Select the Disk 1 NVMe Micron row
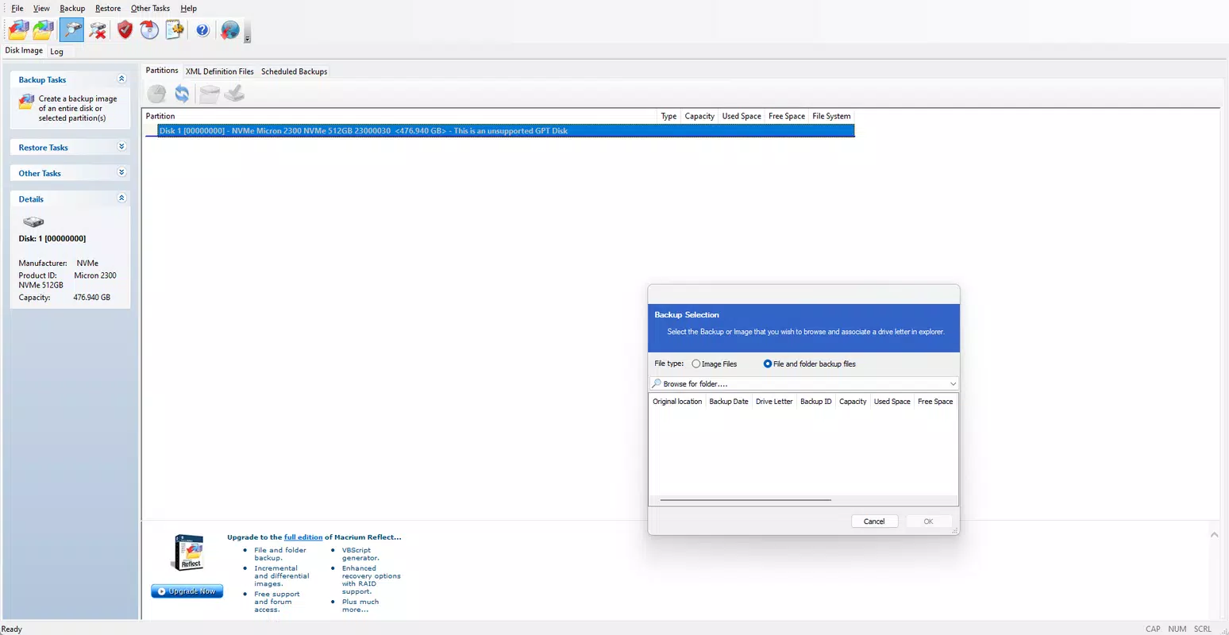The image size is (1229, 635). [506, 131]
